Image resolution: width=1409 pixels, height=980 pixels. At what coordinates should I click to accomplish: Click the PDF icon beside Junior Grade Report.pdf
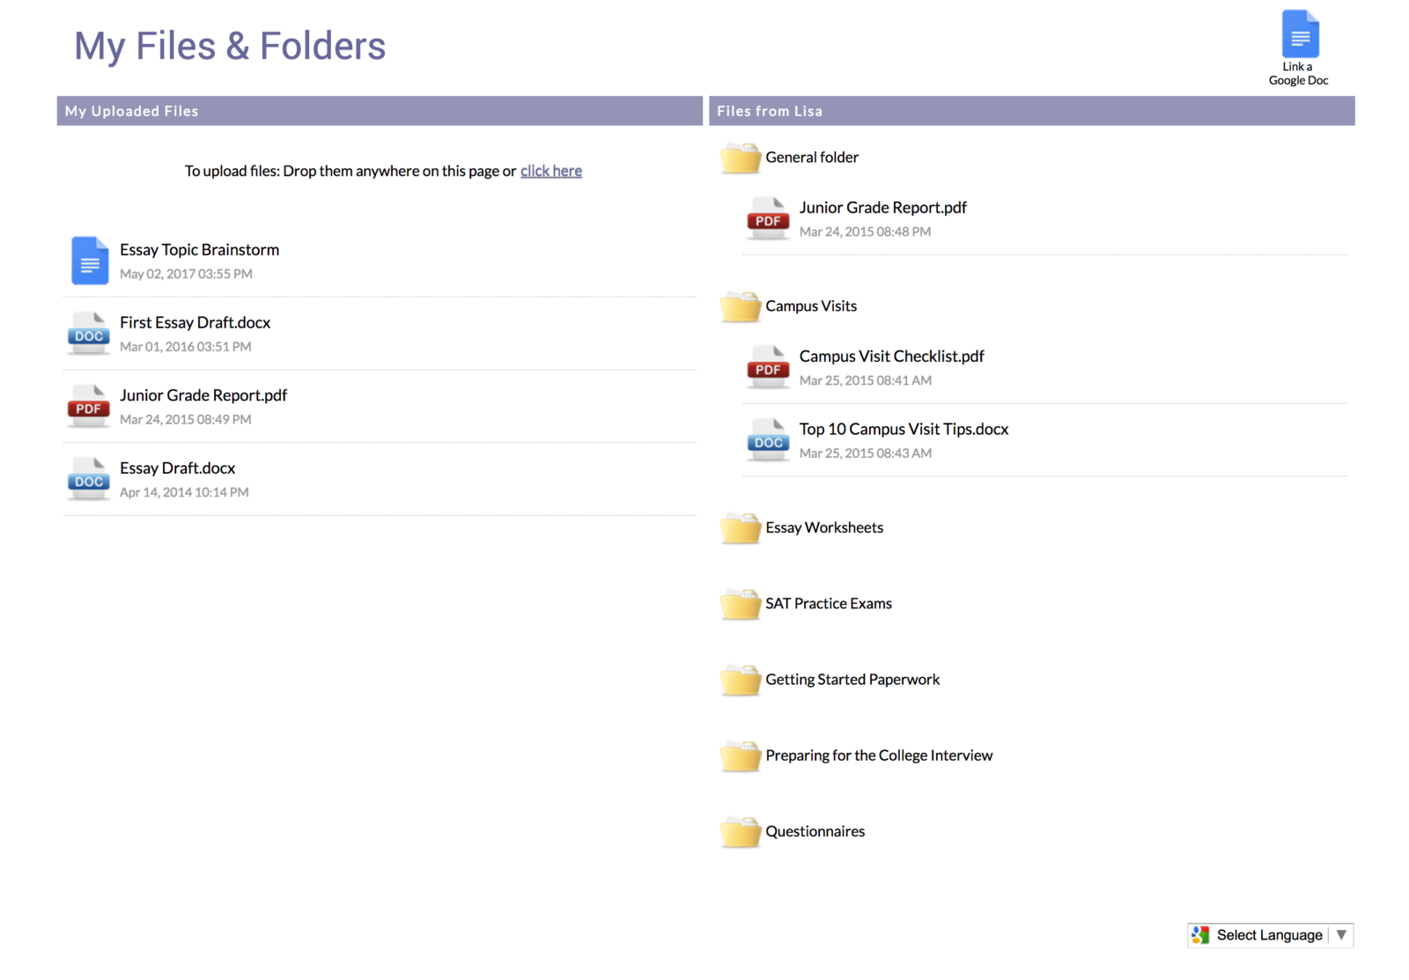(x=87, y=406)
